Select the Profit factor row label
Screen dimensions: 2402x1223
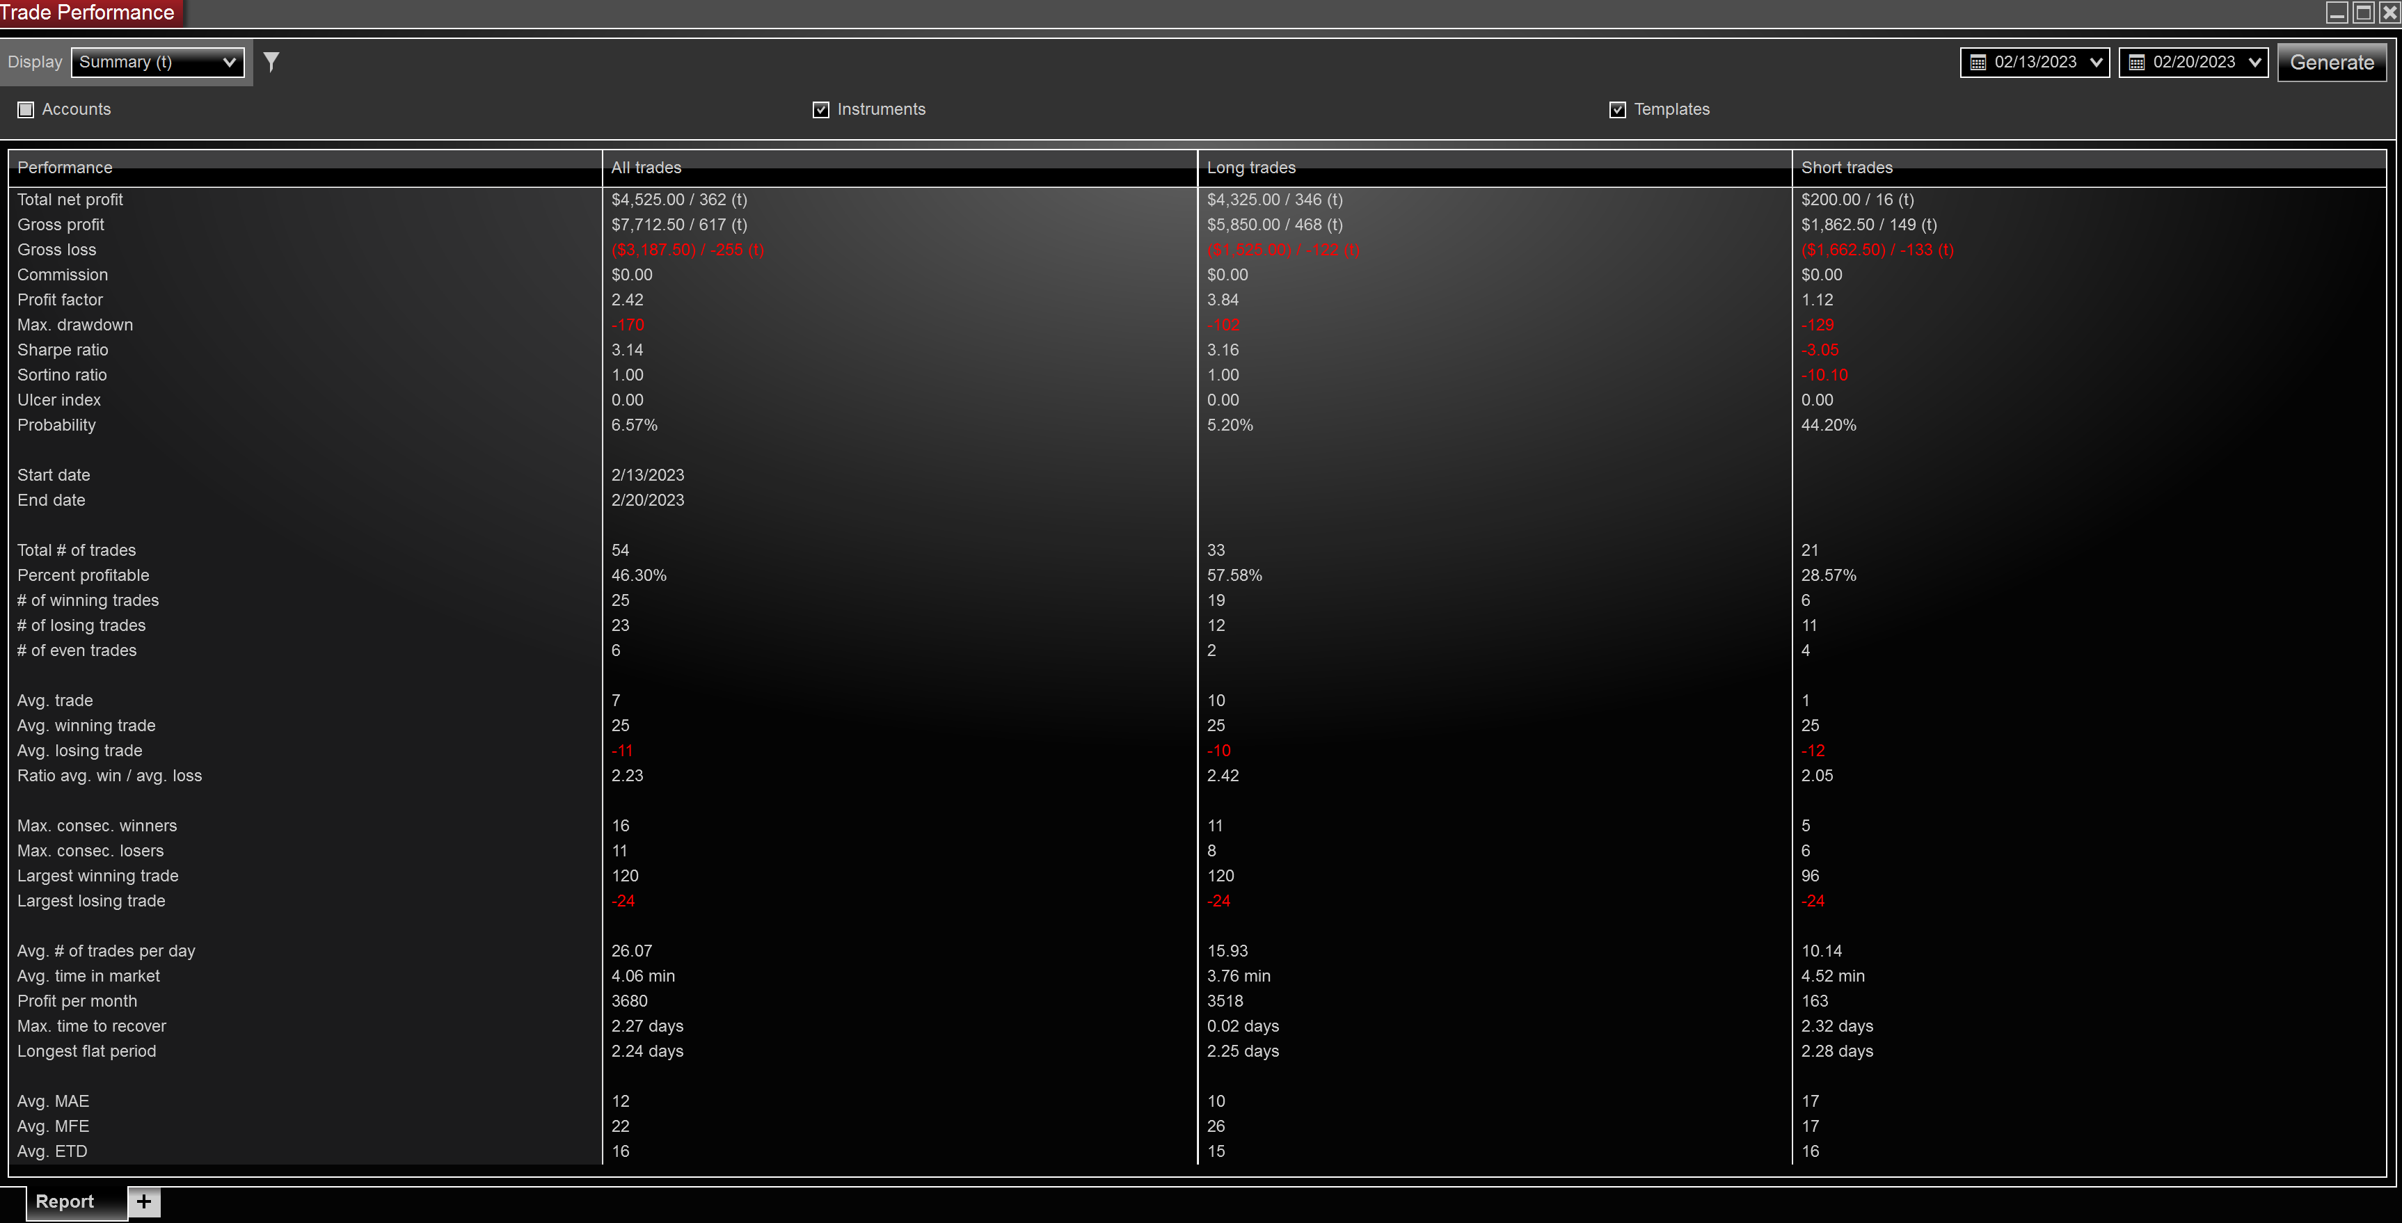click(60, 300)
